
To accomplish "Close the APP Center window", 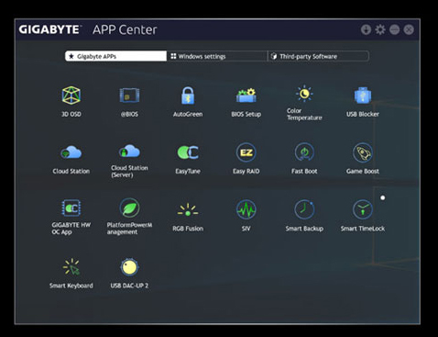I will [409, 29].
